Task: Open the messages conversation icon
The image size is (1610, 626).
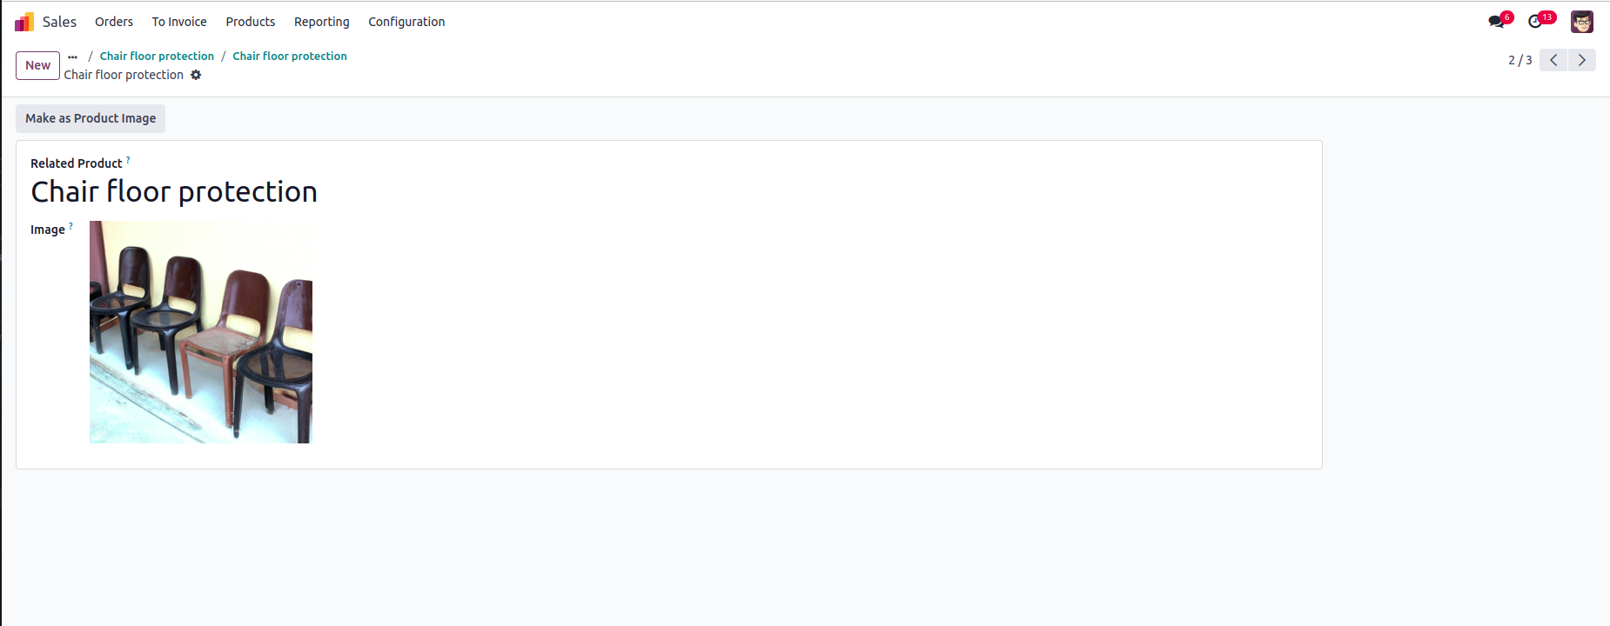Action: (x=1496, y=22)
